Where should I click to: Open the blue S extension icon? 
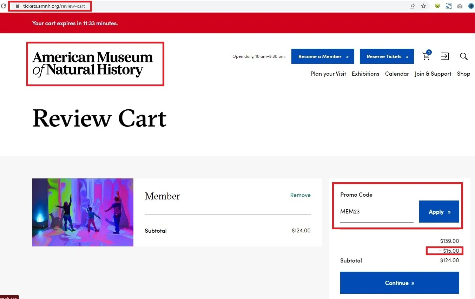(x=449, y=6)
